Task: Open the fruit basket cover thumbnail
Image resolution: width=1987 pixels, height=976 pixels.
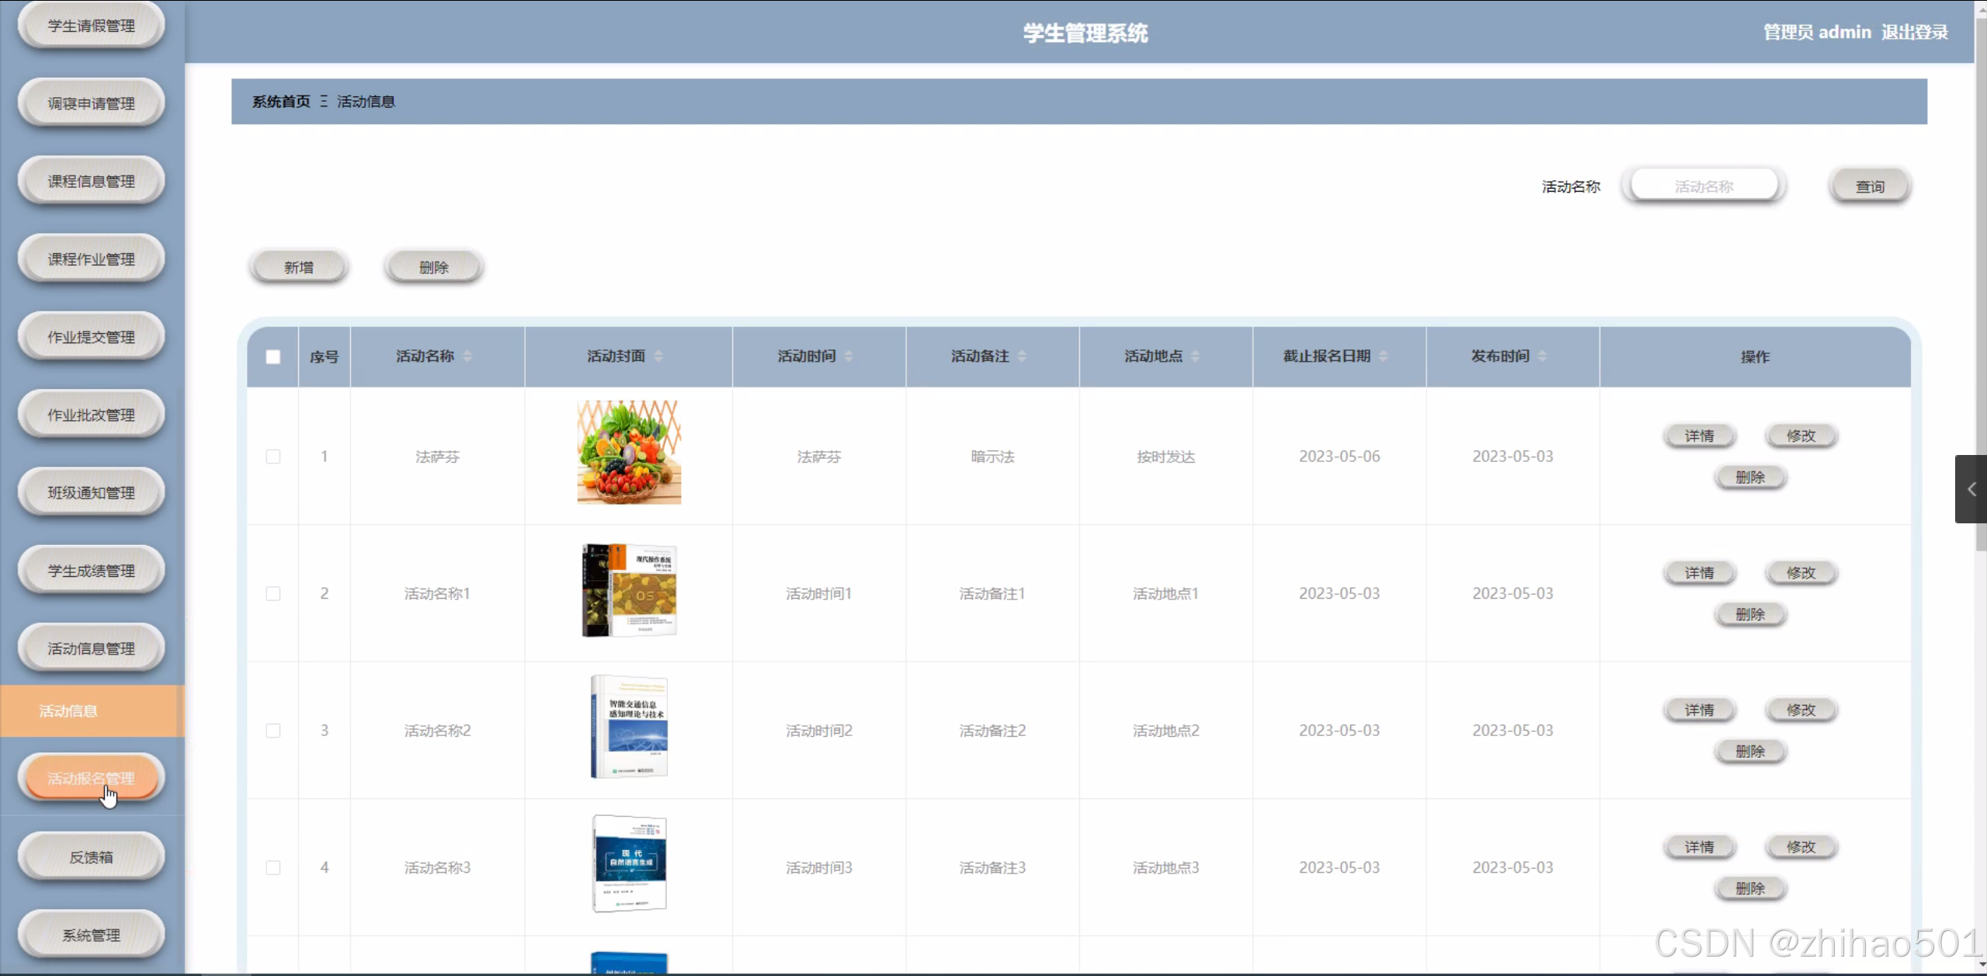Action: 629,453
